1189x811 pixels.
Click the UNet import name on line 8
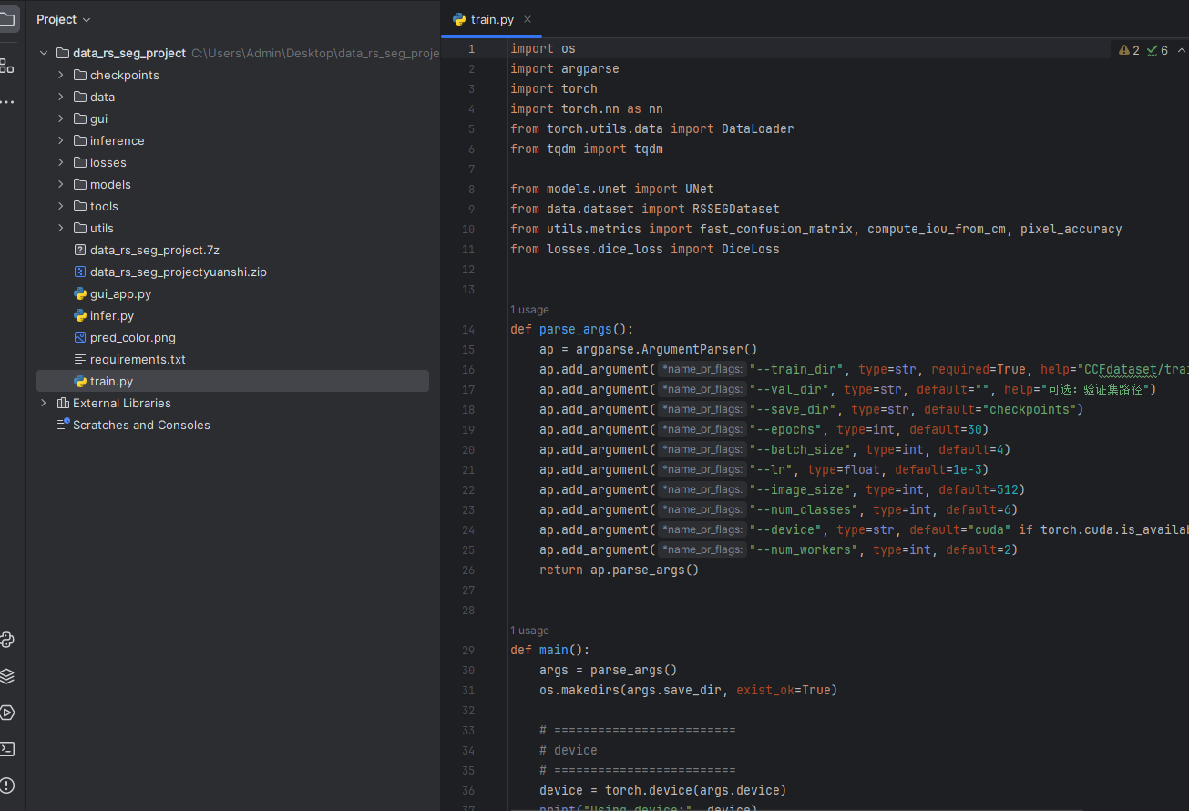700,190
